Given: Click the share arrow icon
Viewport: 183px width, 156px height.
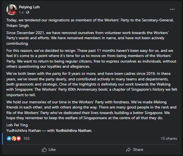Looking at the screenshot, I should click(128, 150).
